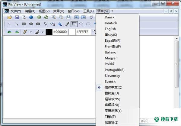This screenshot has height=126, width=181.
Task: Click the second green circular arrow icon
Action: (x=46, y=17)
